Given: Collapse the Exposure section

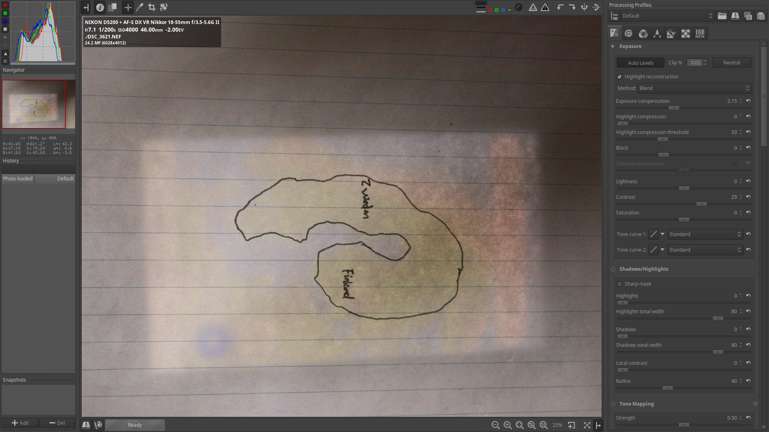Looking at the screenshot, I should (613, 46).
